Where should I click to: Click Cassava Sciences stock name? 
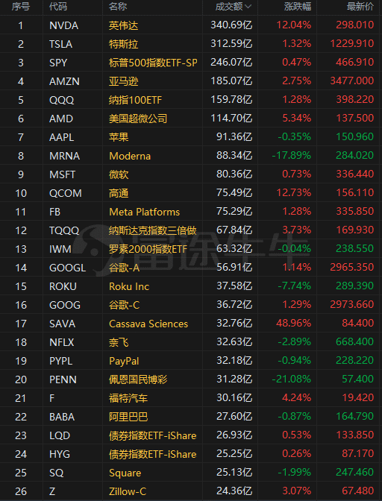tap(148, 324)
